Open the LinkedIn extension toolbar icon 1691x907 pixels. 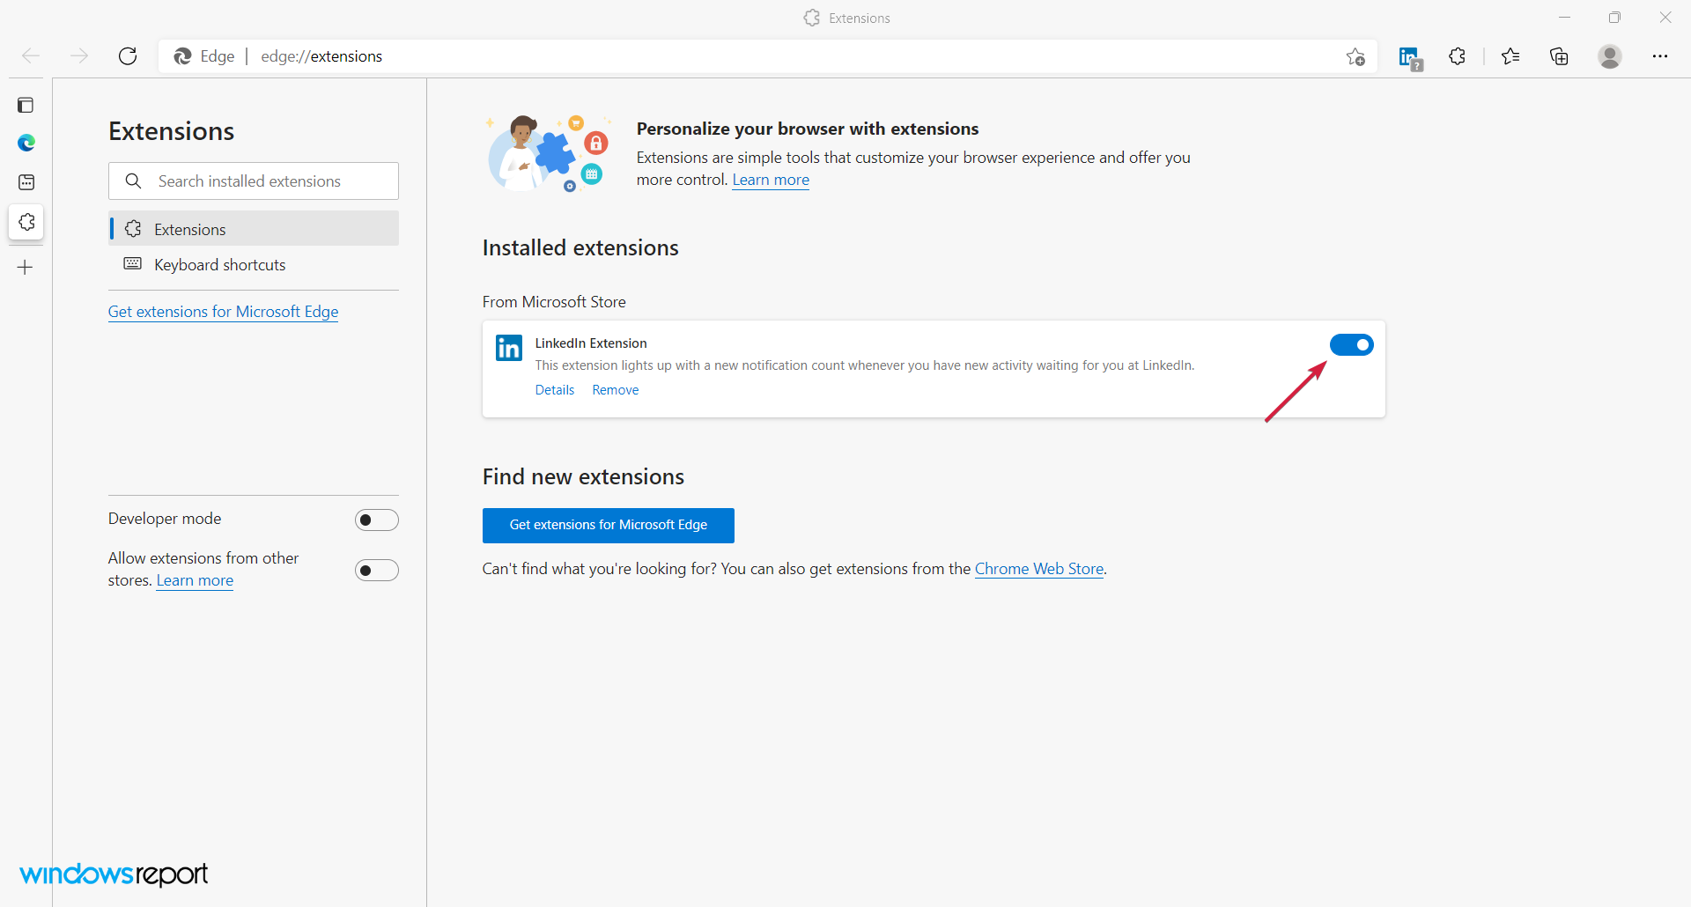click(1410, 57)
